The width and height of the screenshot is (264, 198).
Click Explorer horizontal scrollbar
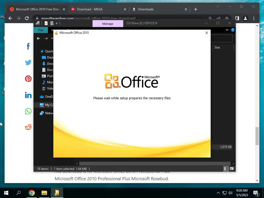(155, 163)
